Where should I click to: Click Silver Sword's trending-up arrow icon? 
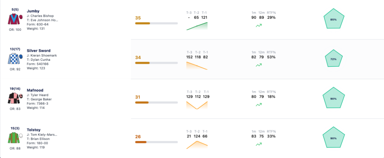(x=259, y=65)
